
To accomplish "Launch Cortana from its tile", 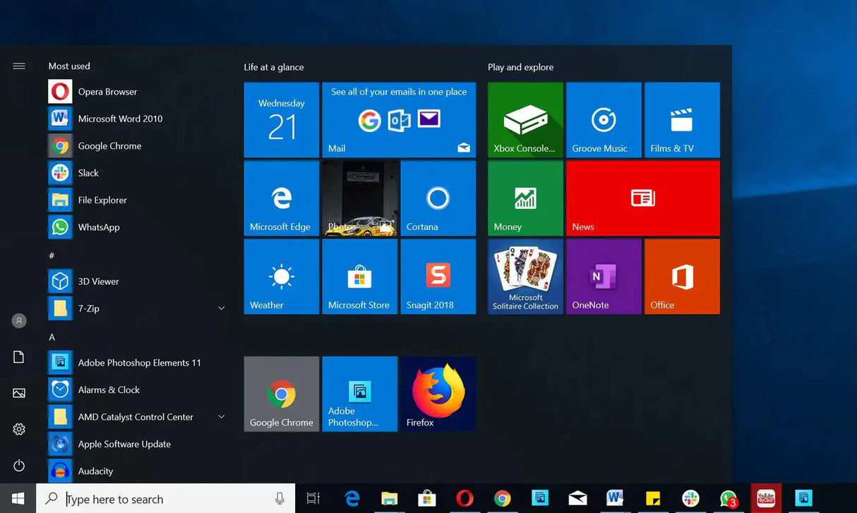I will [x=438, y=198].
